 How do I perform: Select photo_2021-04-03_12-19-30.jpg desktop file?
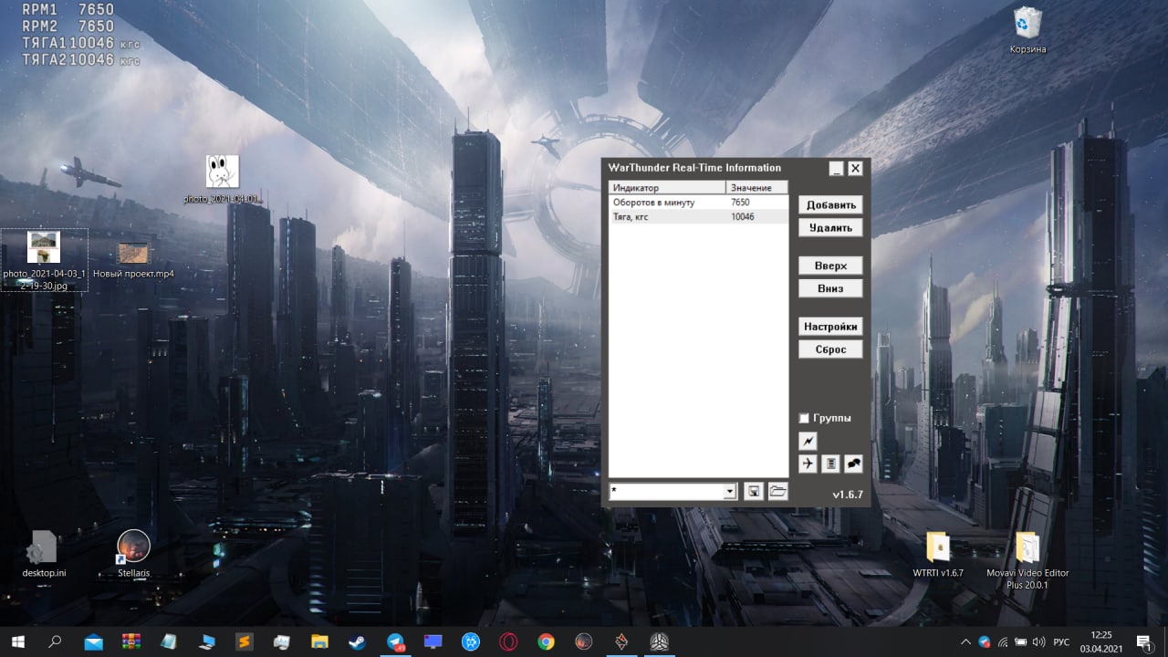[44, 260]
